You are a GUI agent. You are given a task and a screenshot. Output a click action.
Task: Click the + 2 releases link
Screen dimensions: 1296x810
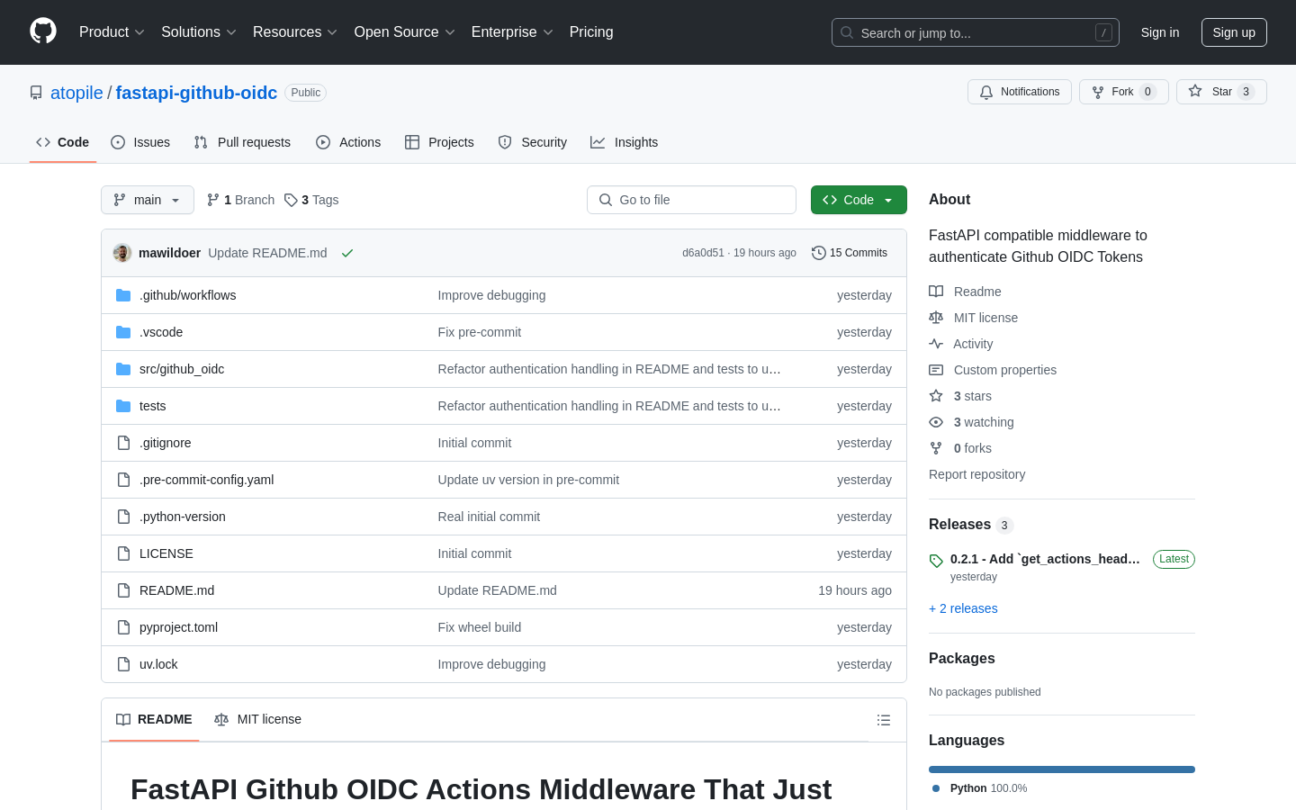click(963, 608)
